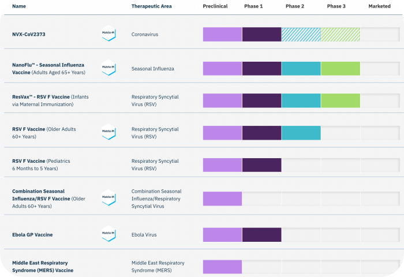Click Combination Seasonal lilac Preclinical bar
Screen dimensions: 404x277
[x=222, y=199]
